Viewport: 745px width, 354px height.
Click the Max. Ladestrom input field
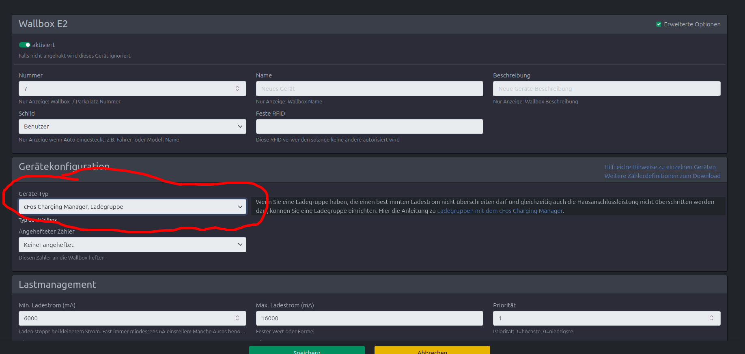pyautogui.click(x=369, y=318)
